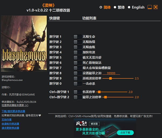
Task: Turn on 无限血瓶 switch
Action: pos(77,47)
